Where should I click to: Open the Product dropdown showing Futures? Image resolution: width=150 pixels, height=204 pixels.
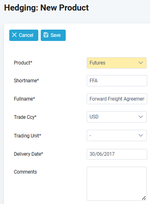tap(117, 63)
